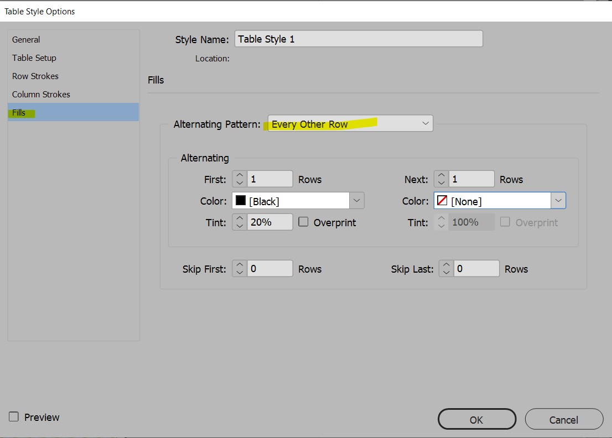Open the Table Setup section
Viewport: 612px width, 438px height.
(x=34, y=58)
